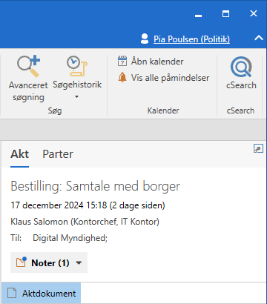The image size is (267, 304).
Task: Open the Noter (1) button
Action: pyautogui.click(x=49, y=262)
